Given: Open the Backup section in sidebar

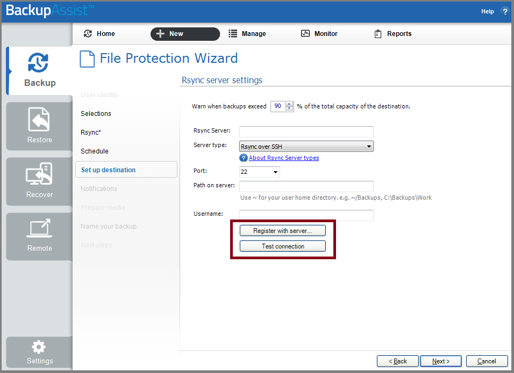Looking at the screenshot, I should tap(39, 70).
